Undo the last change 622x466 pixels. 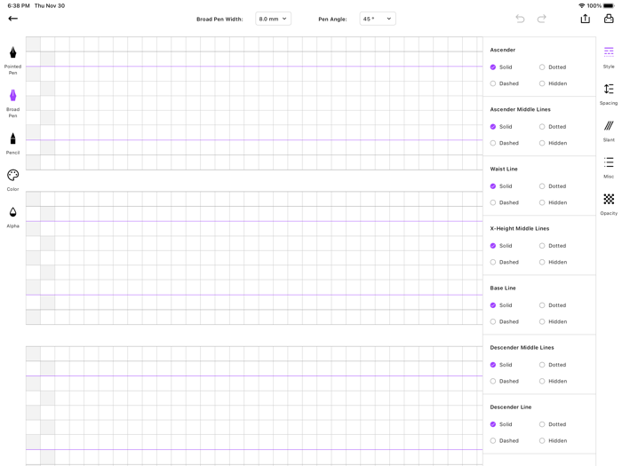520,19
